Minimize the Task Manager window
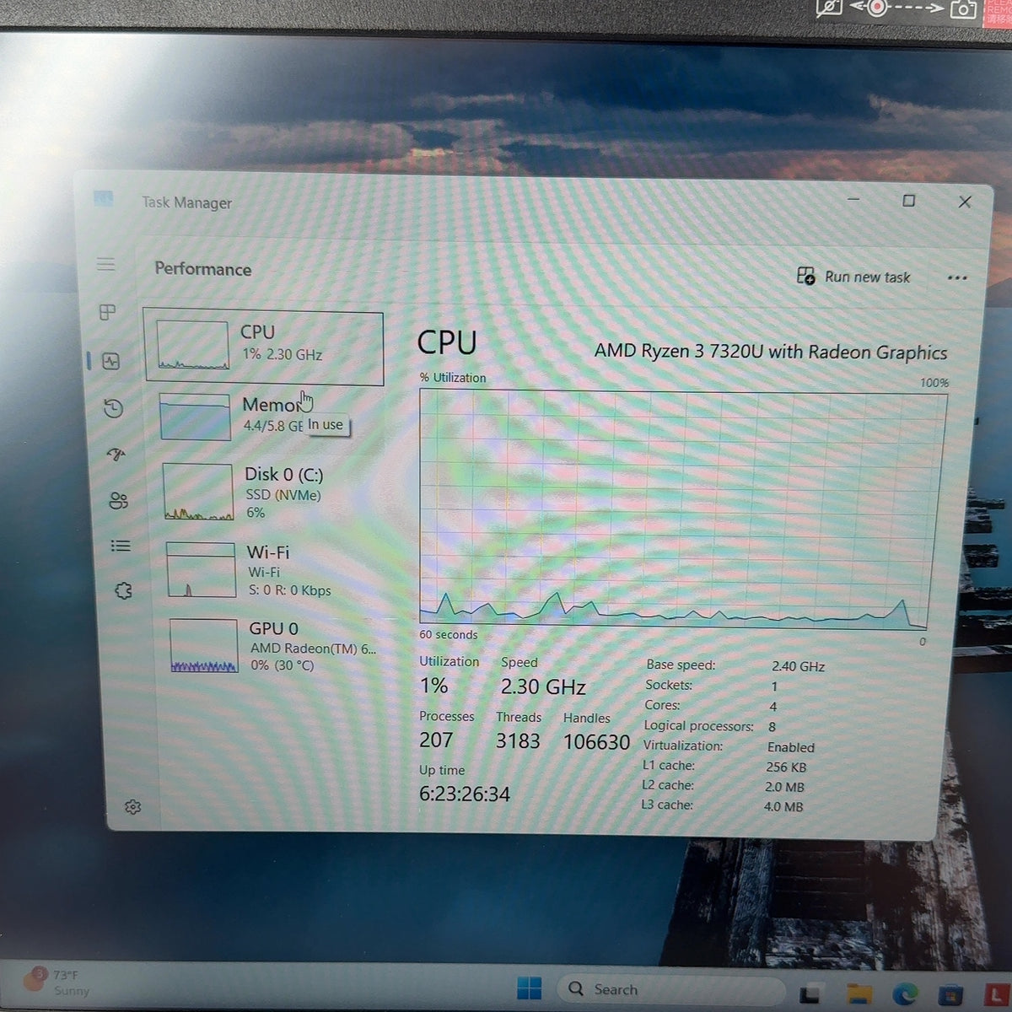The height and width of the screenshot is (1012, 1012). tap(853, 200)
